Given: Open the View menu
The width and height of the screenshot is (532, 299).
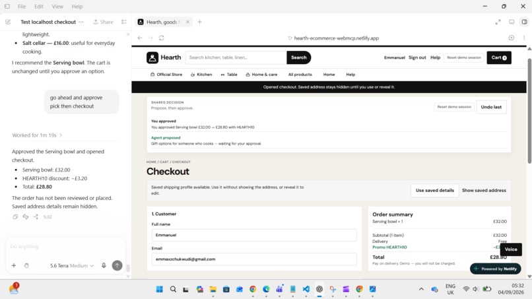Looking at the screenshot, I should (x=57, y=7).
